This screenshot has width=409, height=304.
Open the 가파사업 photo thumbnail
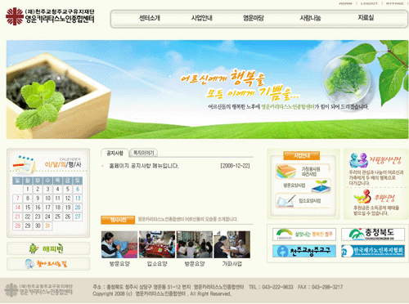[x=231, y=244]
